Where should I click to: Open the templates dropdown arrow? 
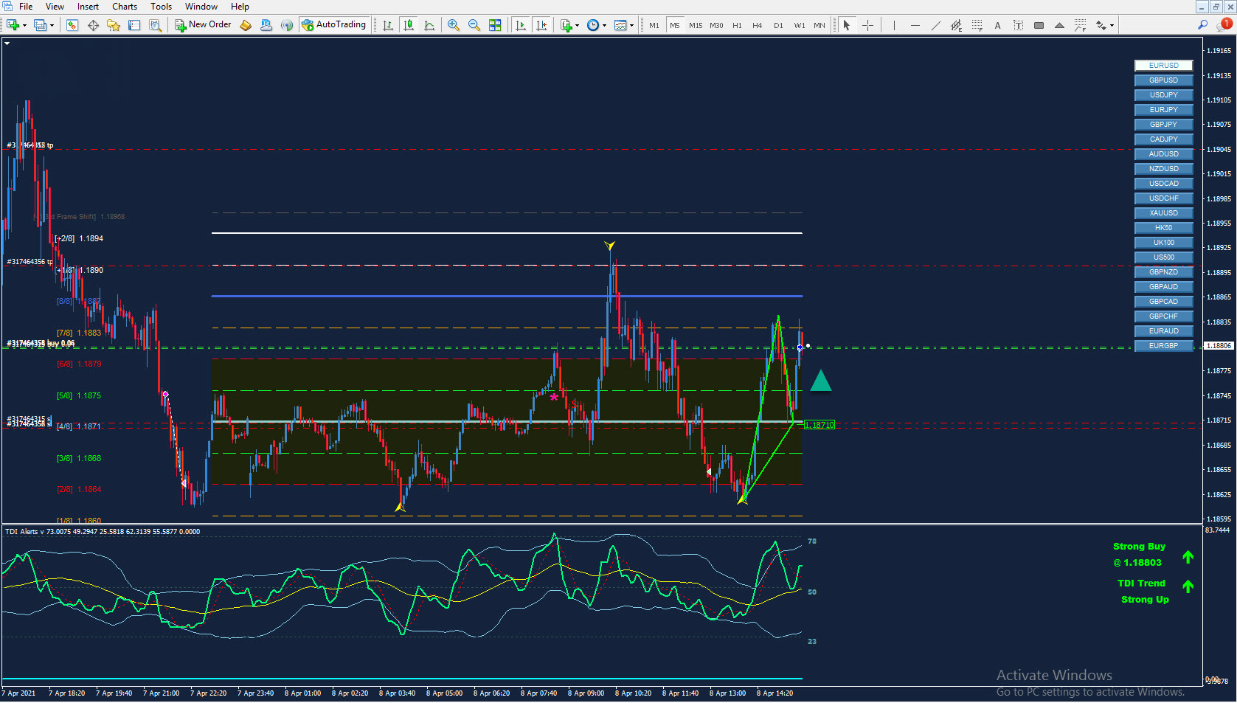[x=631, y=26]
